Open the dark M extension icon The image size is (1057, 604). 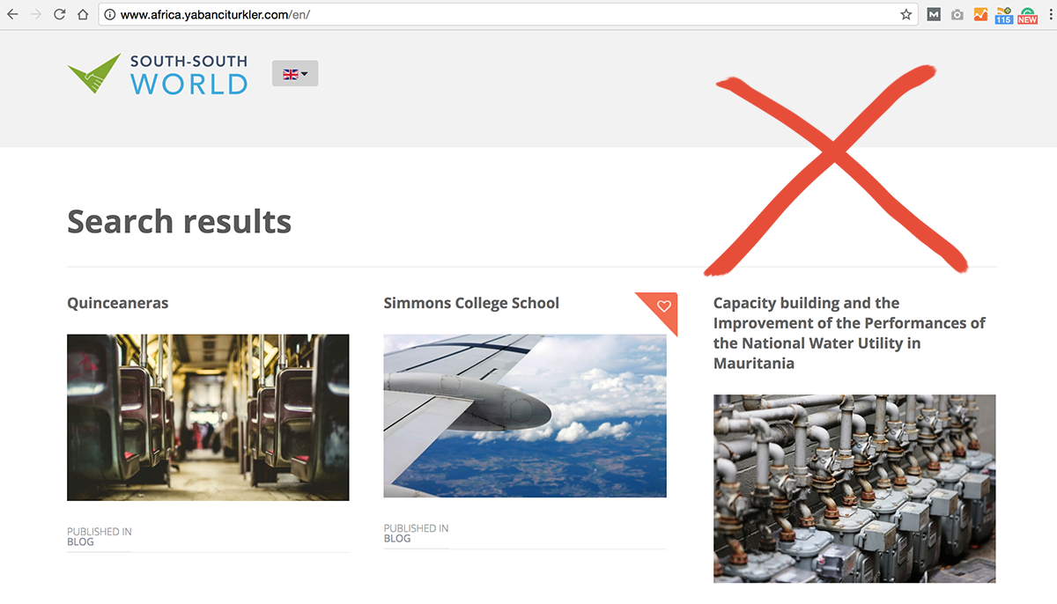pos(934,15)
